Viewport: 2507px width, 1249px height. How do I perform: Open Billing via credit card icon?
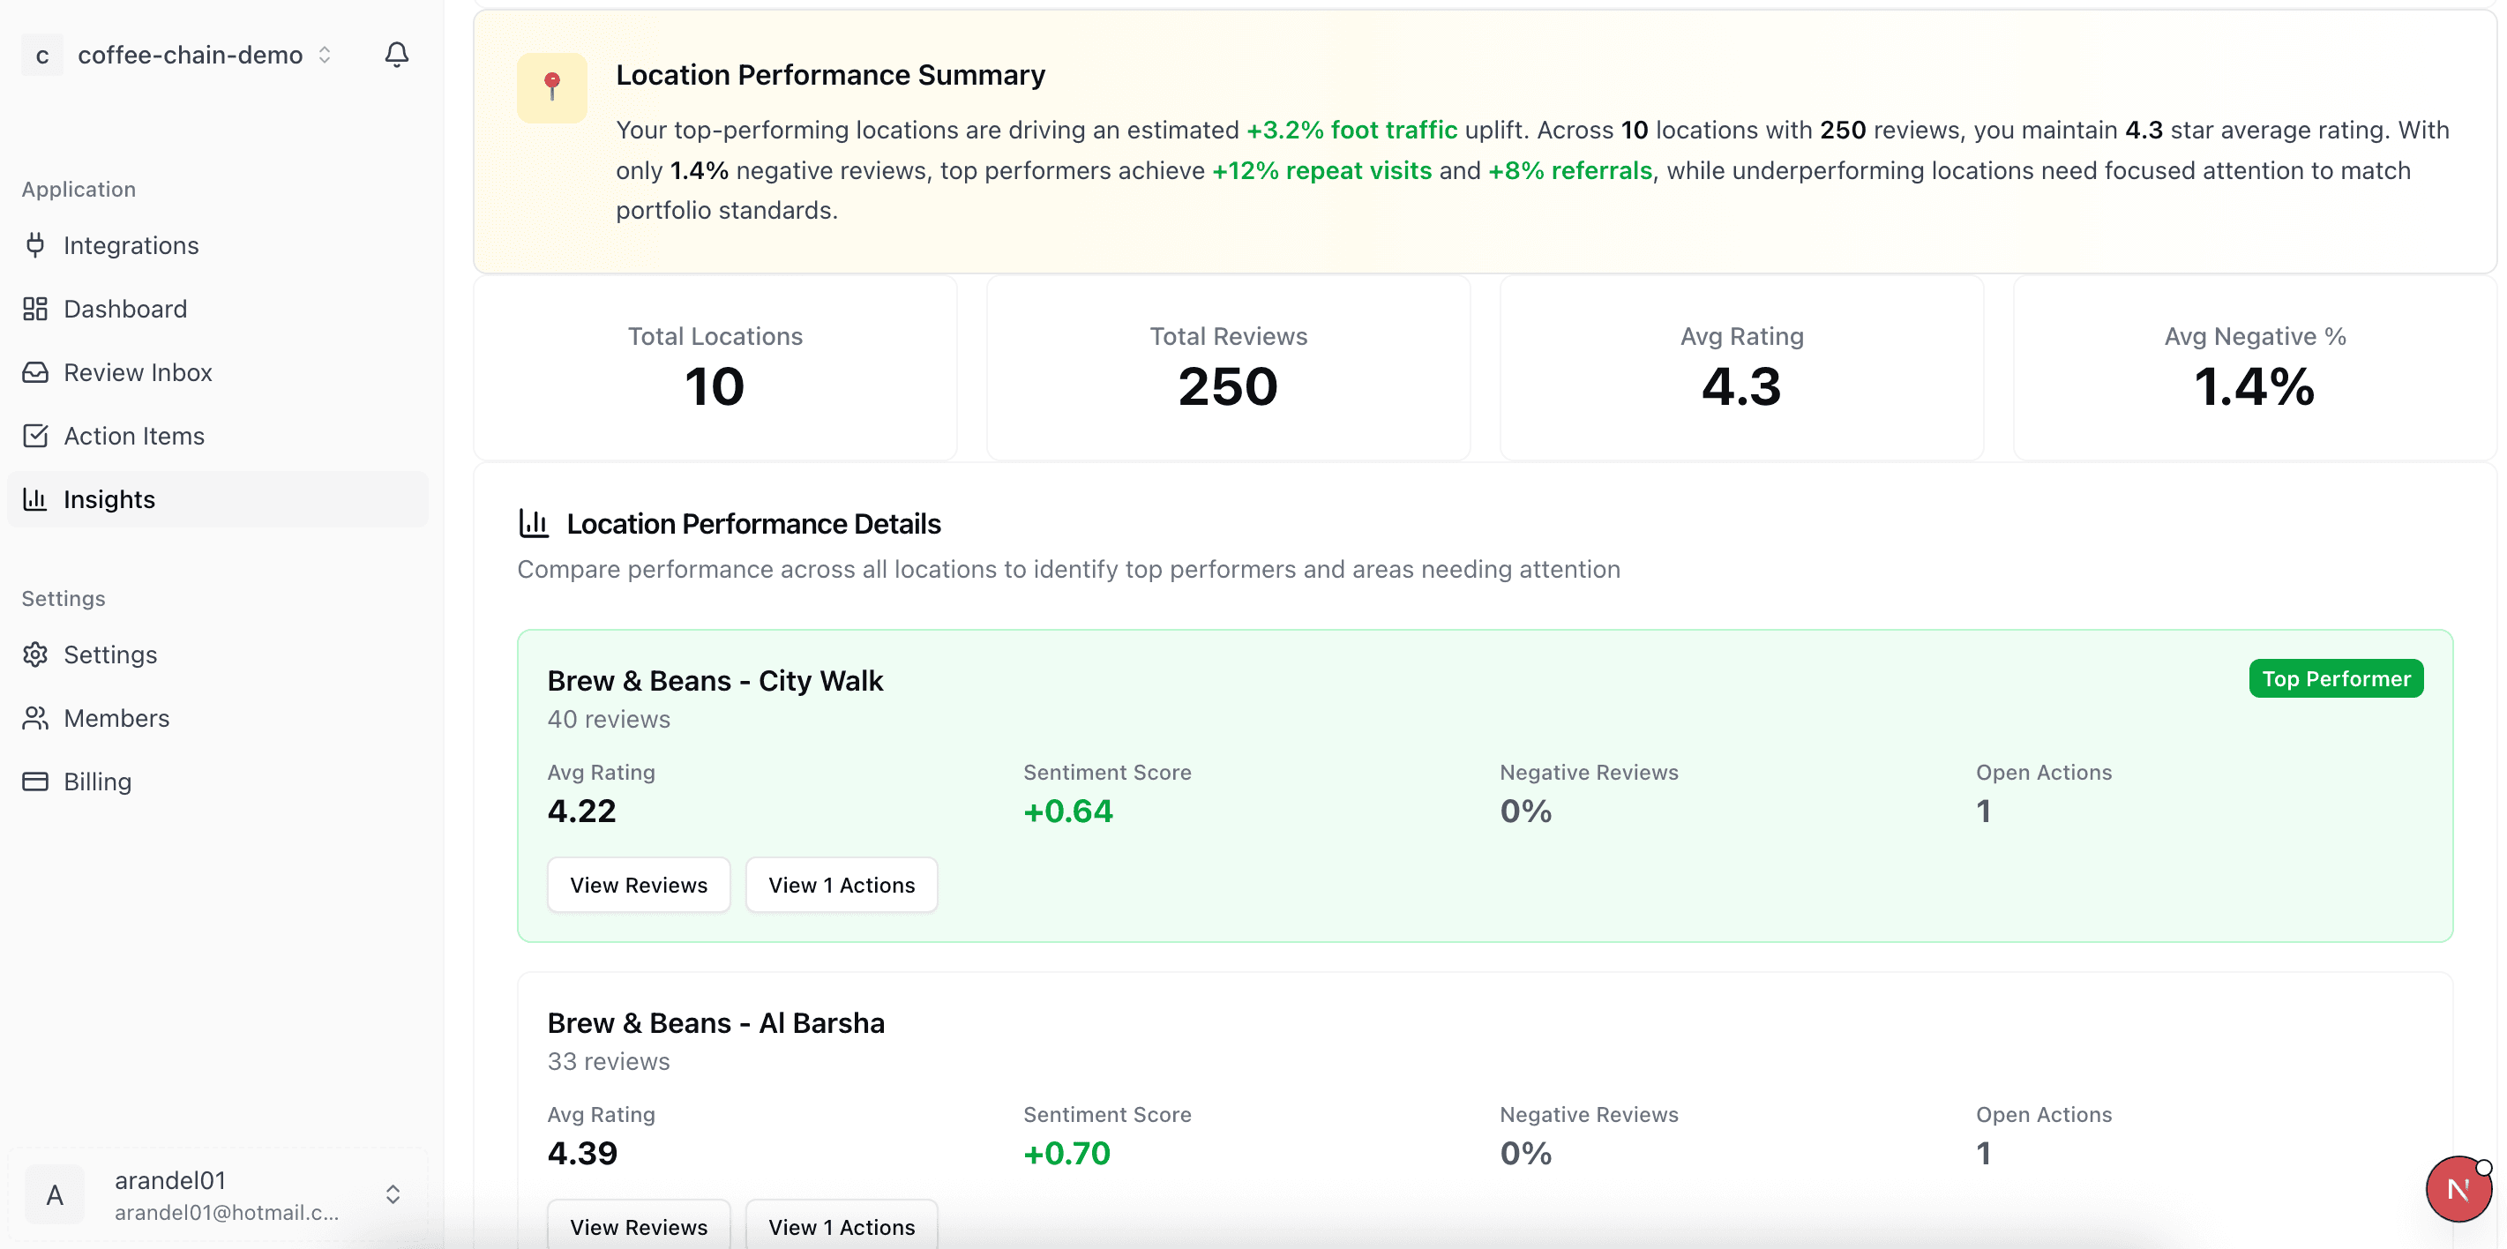tap(35, 781)
